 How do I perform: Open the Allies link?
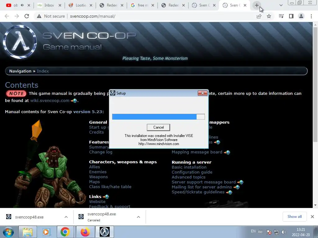click(x=94, y=167)
